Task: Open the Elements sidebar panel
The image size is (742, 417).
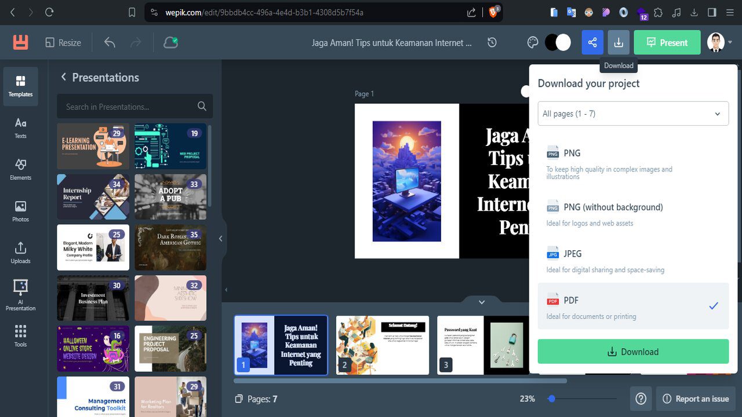Action: [20, 169]
